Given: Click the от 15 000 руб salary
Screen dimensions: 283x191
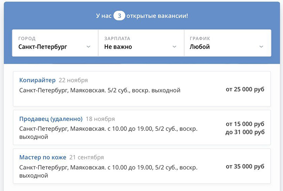Looking at the screenshot, I should click(x=245, y=124).
